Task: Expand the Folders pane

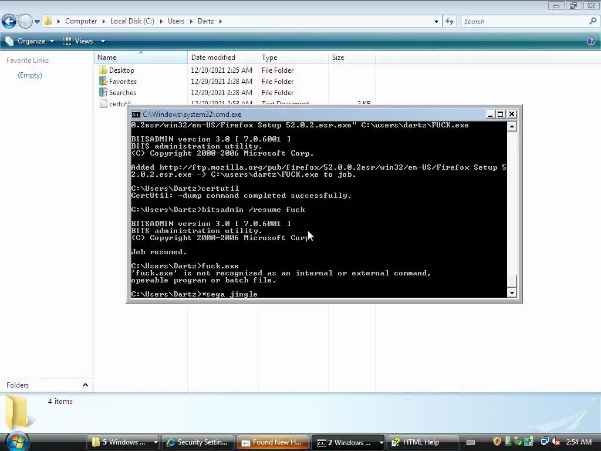Action: point(85,385)
